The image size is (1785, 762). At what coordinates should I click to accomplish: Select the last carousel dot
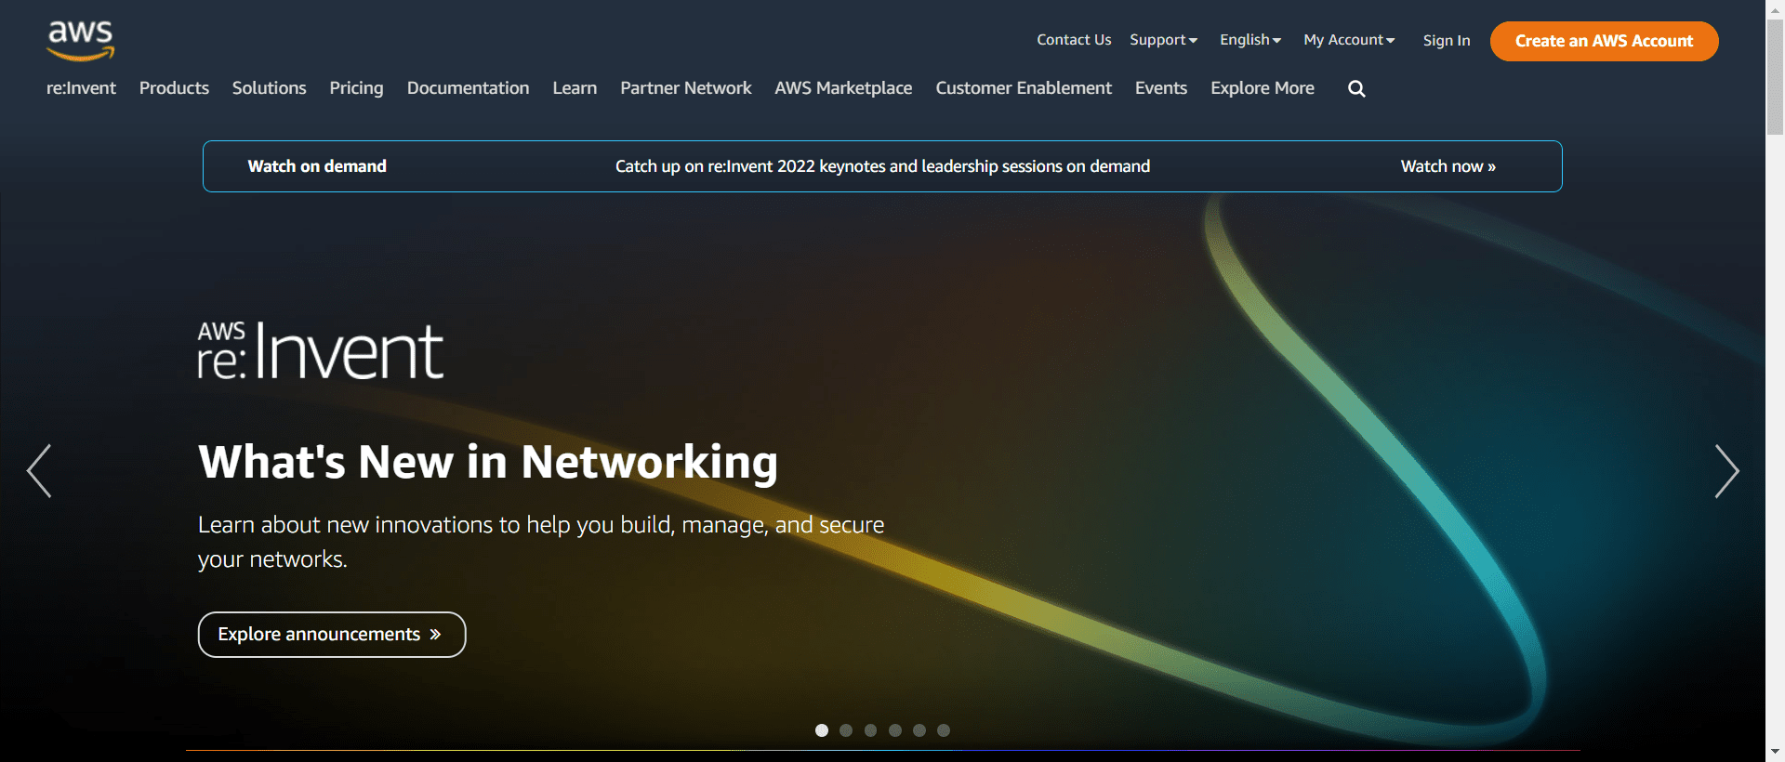click(x=944, y=730)
